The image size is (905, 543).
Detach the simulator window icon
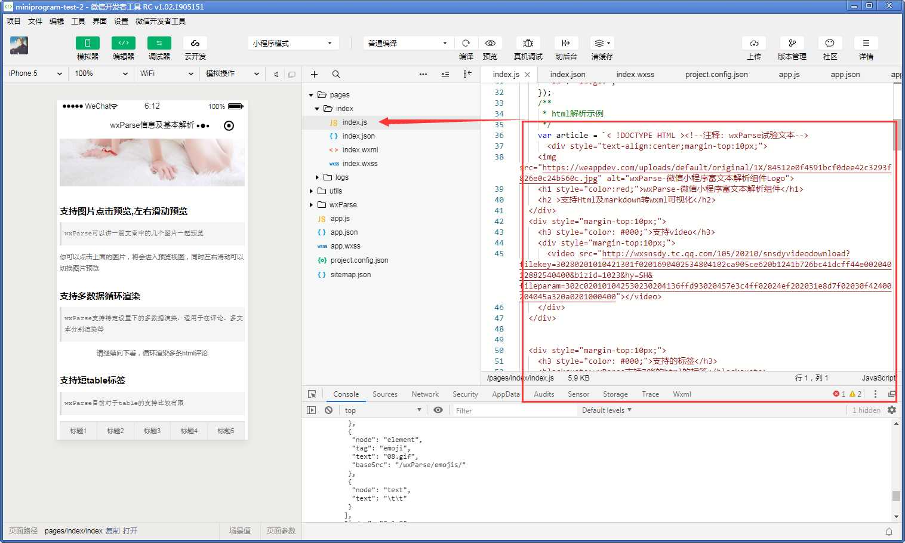point(292,74)
